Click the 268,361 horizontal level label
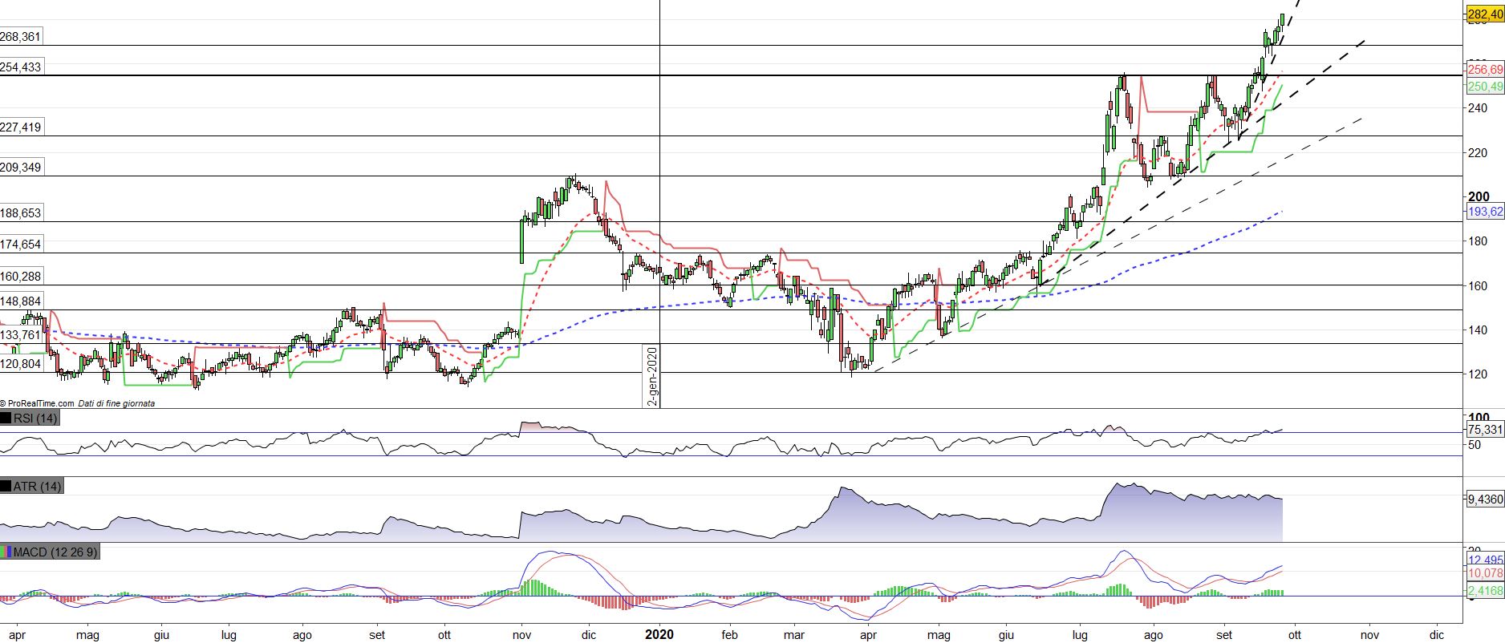1505x643 pixels. pyautogui.click(x=21, y=37)
